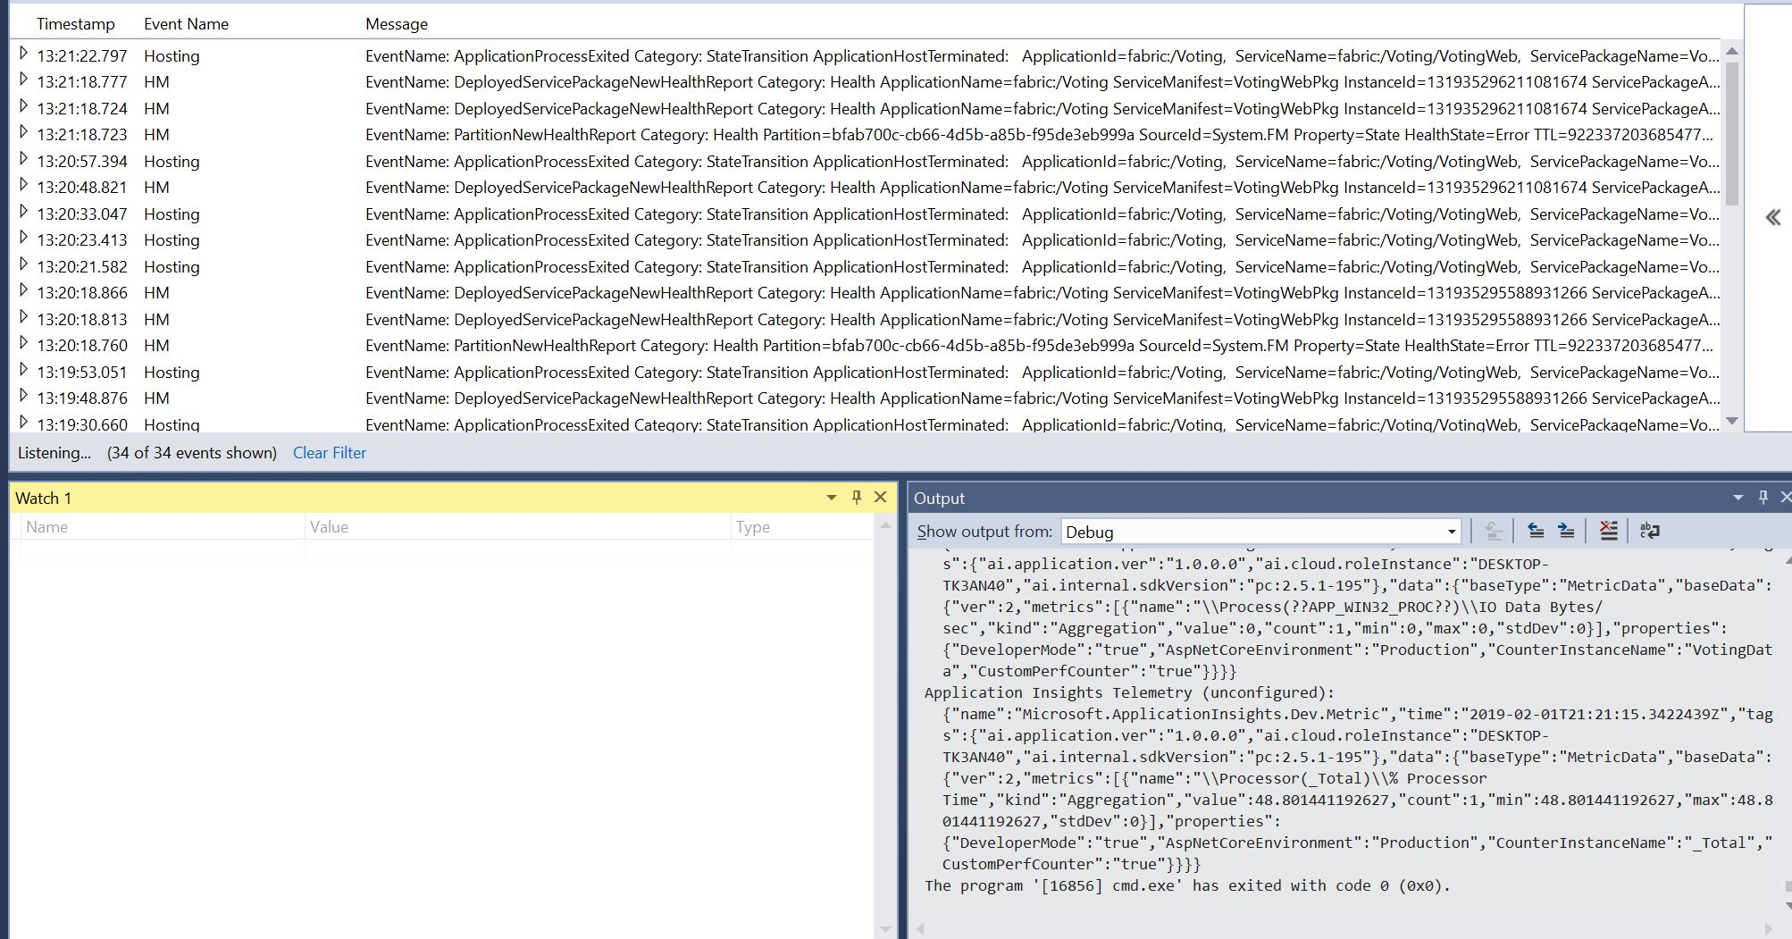The image size is (1792, 939).
Task: Click the Clear Filter link
Action: coord(330,453)
